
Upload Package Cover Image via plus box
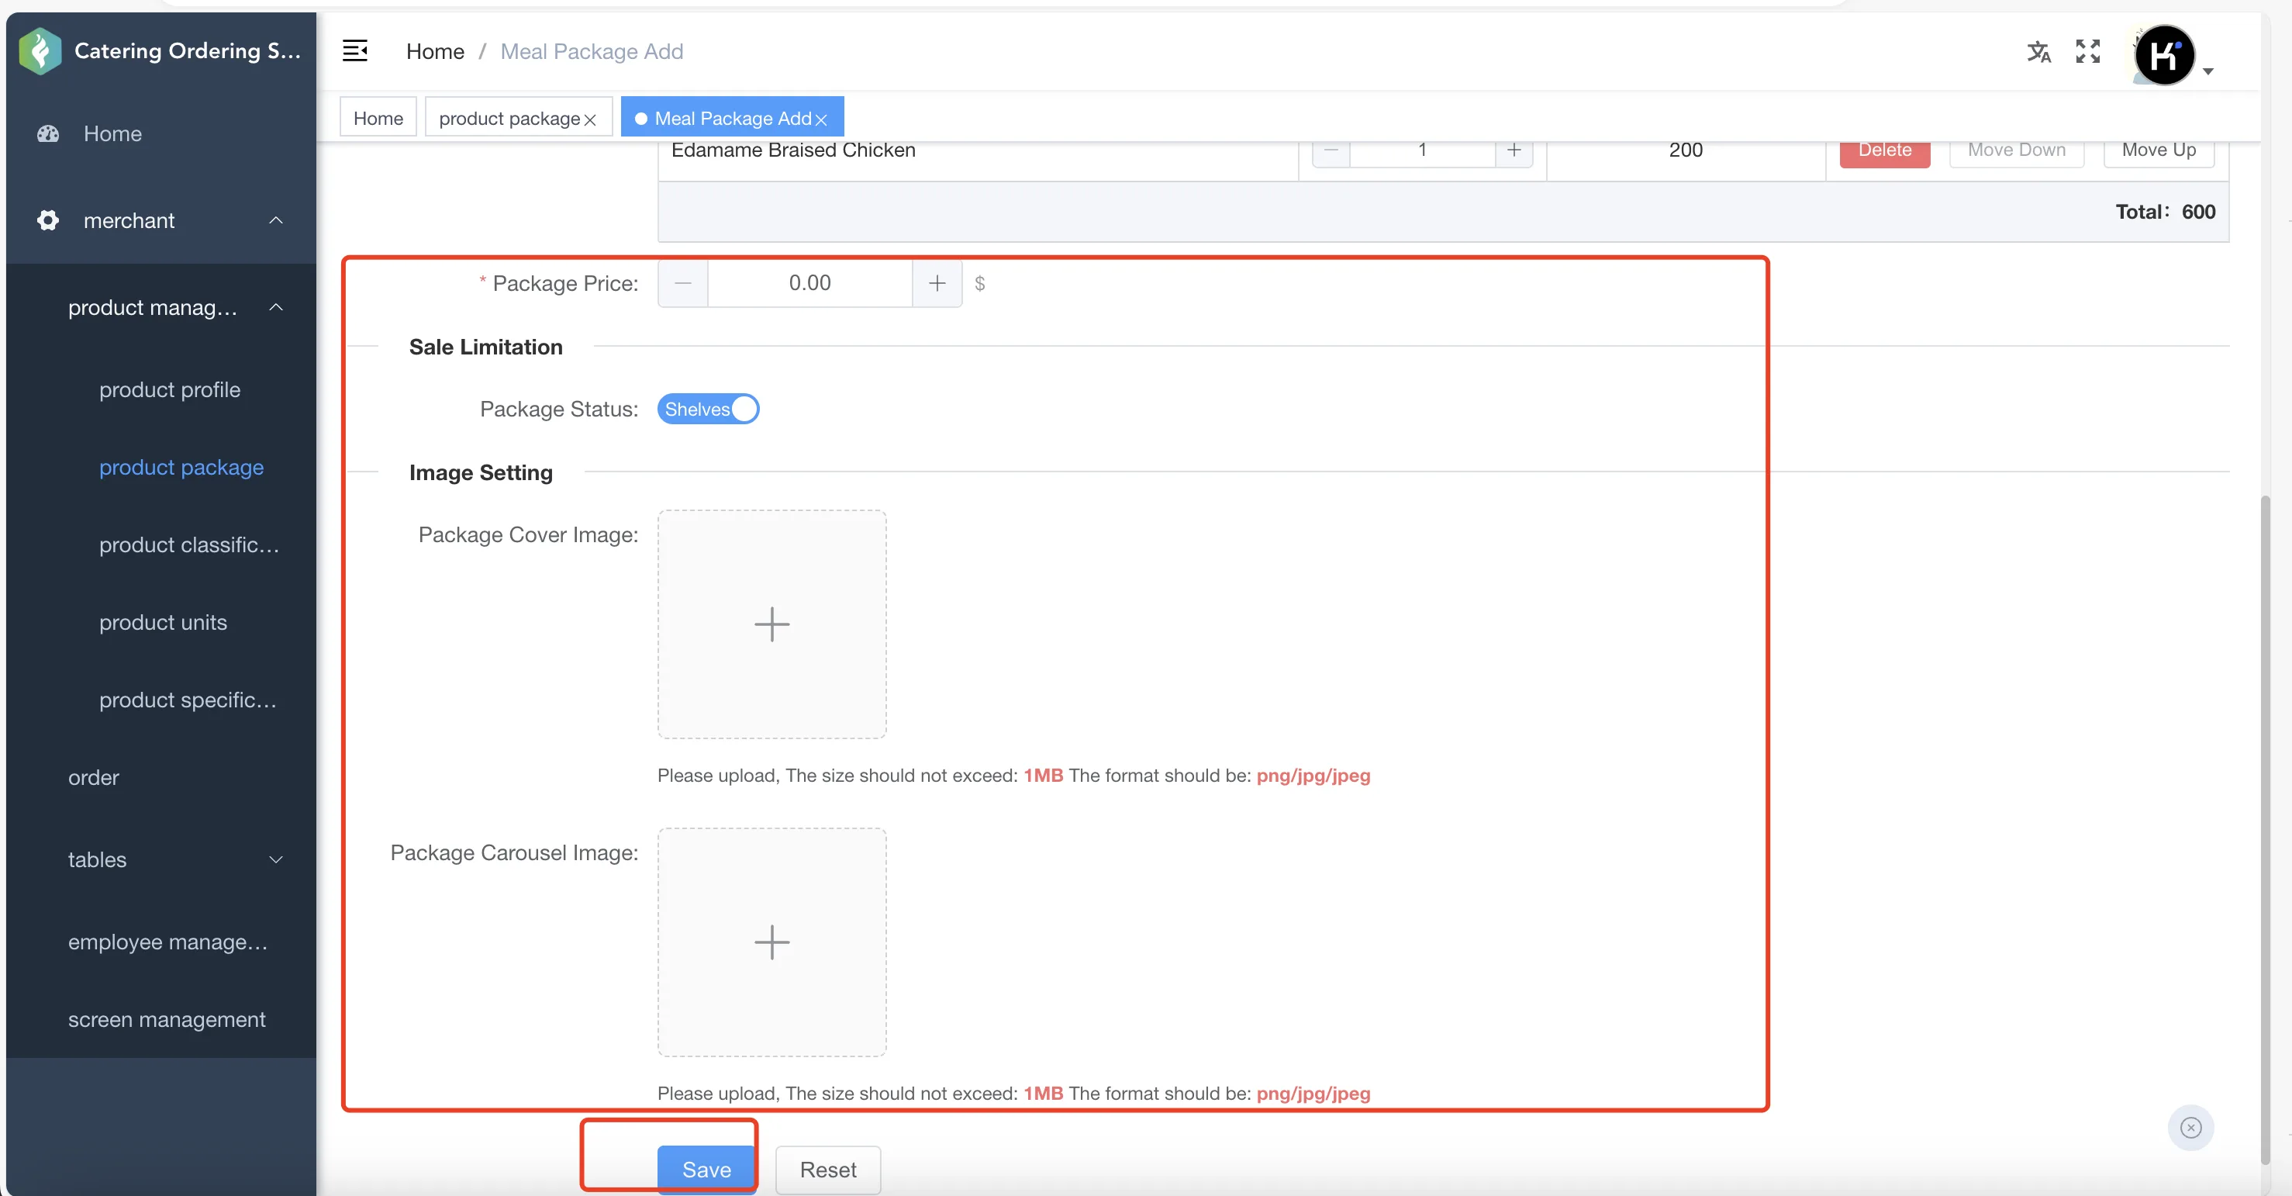click(x=771, y=624)
